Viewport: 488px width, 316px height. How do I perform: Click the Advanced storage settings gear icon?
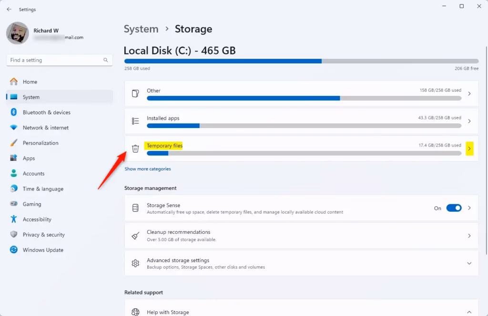point(135,263)
